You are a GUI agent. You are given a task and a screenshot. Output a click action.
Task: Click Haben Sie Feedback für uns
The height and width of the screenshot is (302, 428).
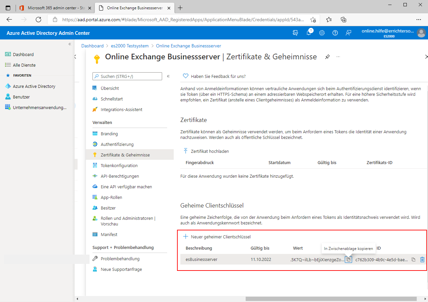pyautogui.click(x=214, y=76)
